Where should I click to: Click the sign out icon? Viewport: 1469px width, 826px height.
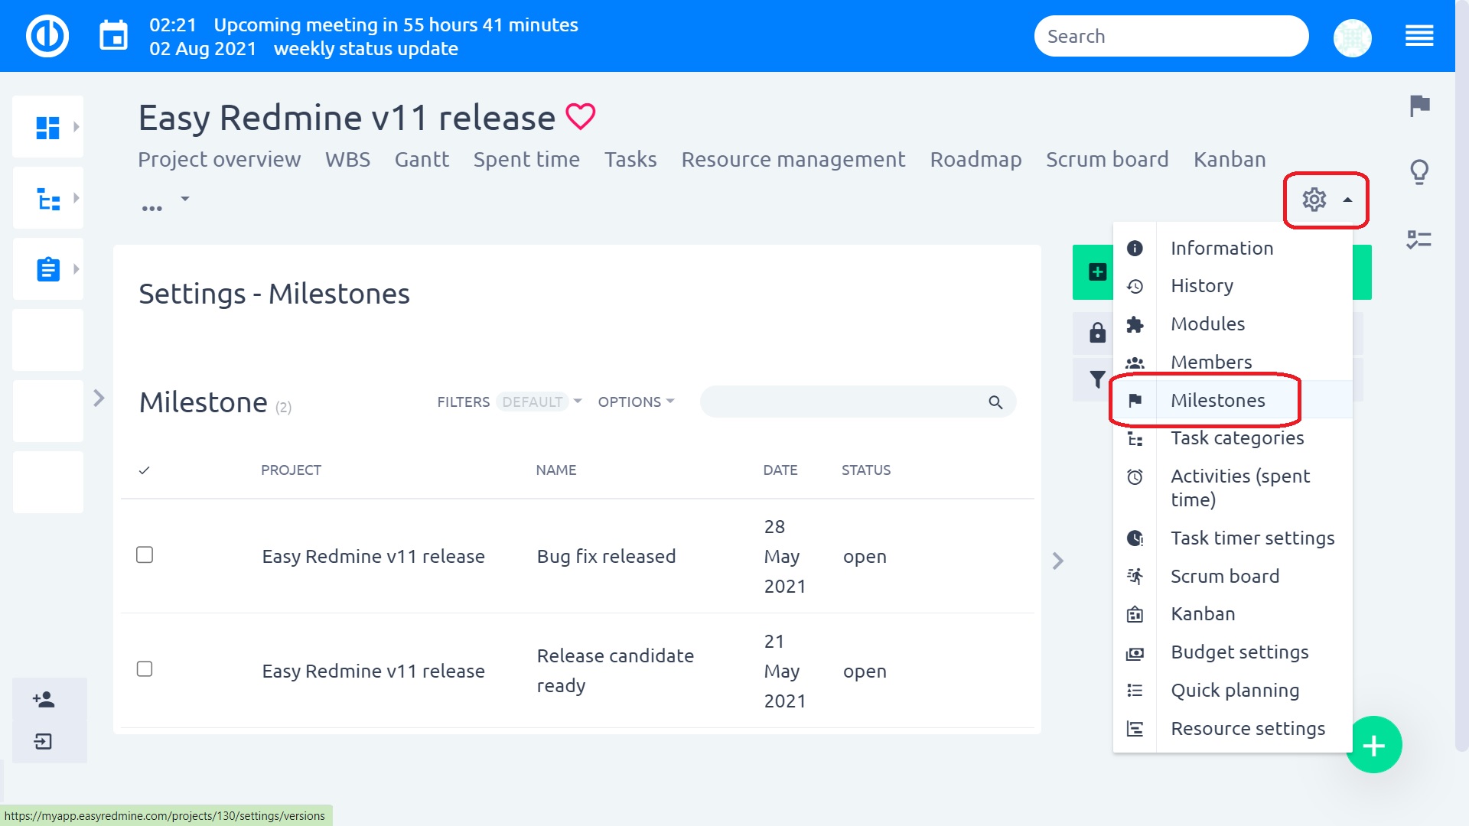coord(43,741)
